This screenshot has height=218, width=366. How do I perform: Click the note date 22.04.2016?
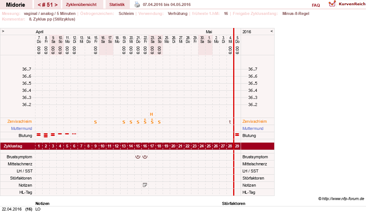click(x=12, y=209)
